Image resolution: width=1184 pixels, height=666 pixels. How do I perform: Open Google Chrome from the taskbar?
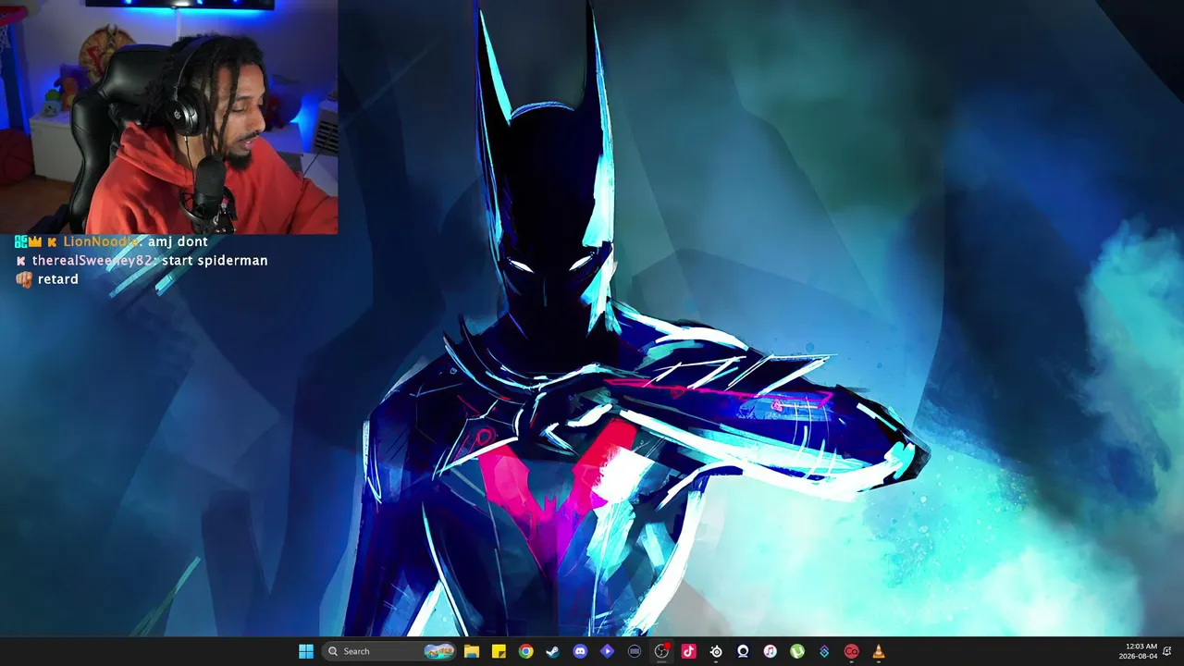point(525,651)
